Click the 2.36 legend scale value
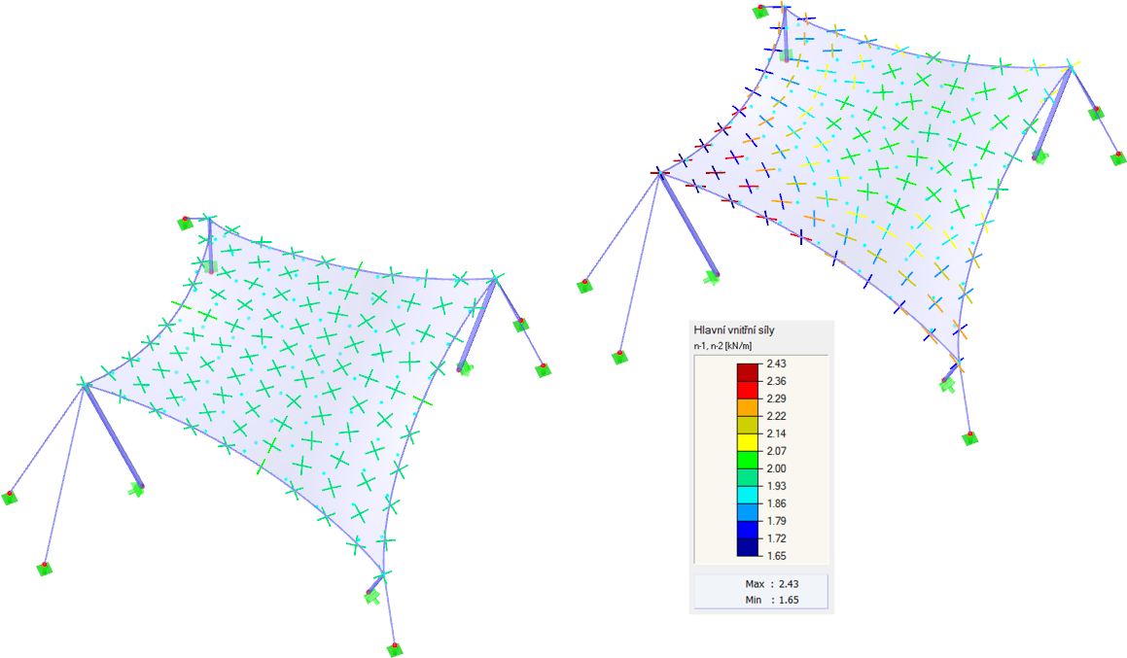This screenshot has height=658, width=1127. tap(776, 381)
